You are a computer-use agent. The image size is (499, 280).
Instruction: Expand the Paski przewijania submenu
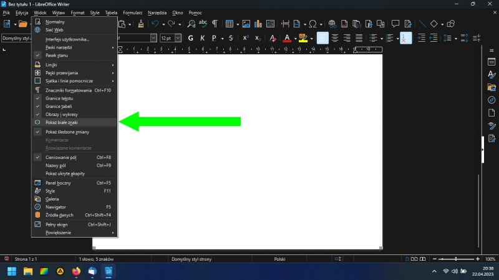pyautogui.click(x=74, y=73)
